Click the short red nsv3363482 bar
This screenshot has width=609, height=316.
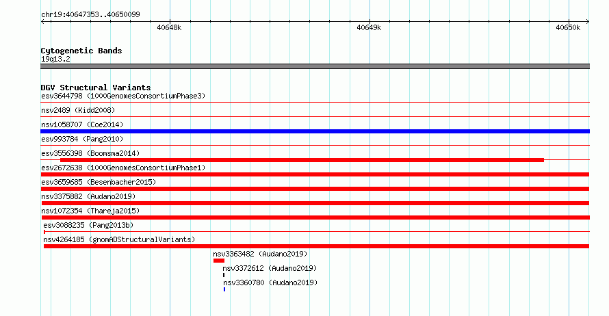(x=219, y=261)
